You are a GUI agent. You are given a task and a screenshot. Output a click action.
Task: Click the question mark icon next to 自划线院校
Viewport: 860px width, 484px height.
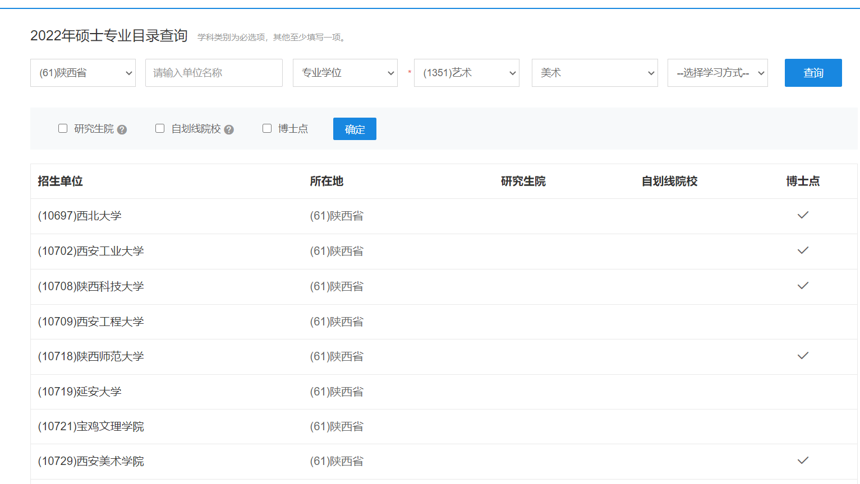coord(229,129)
